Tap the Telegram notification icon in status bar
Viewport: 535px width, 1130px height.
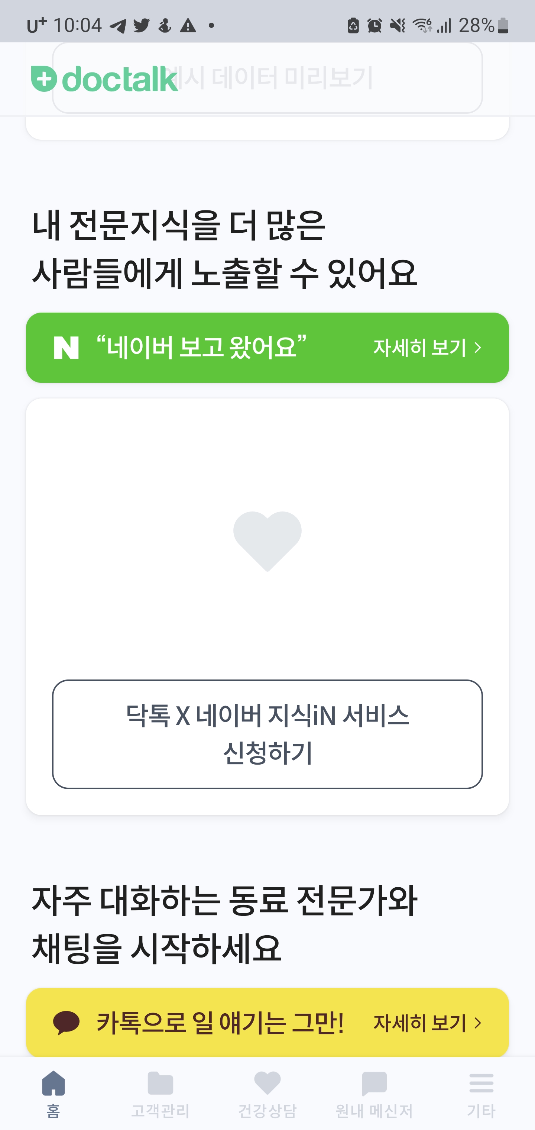[117, 26]
